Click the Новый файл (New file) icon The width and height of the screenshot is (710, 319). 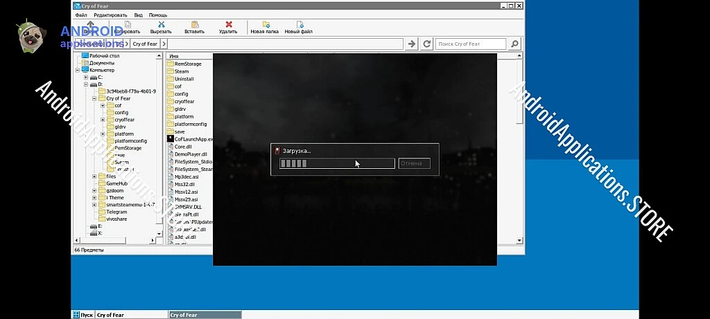[299, 25]
